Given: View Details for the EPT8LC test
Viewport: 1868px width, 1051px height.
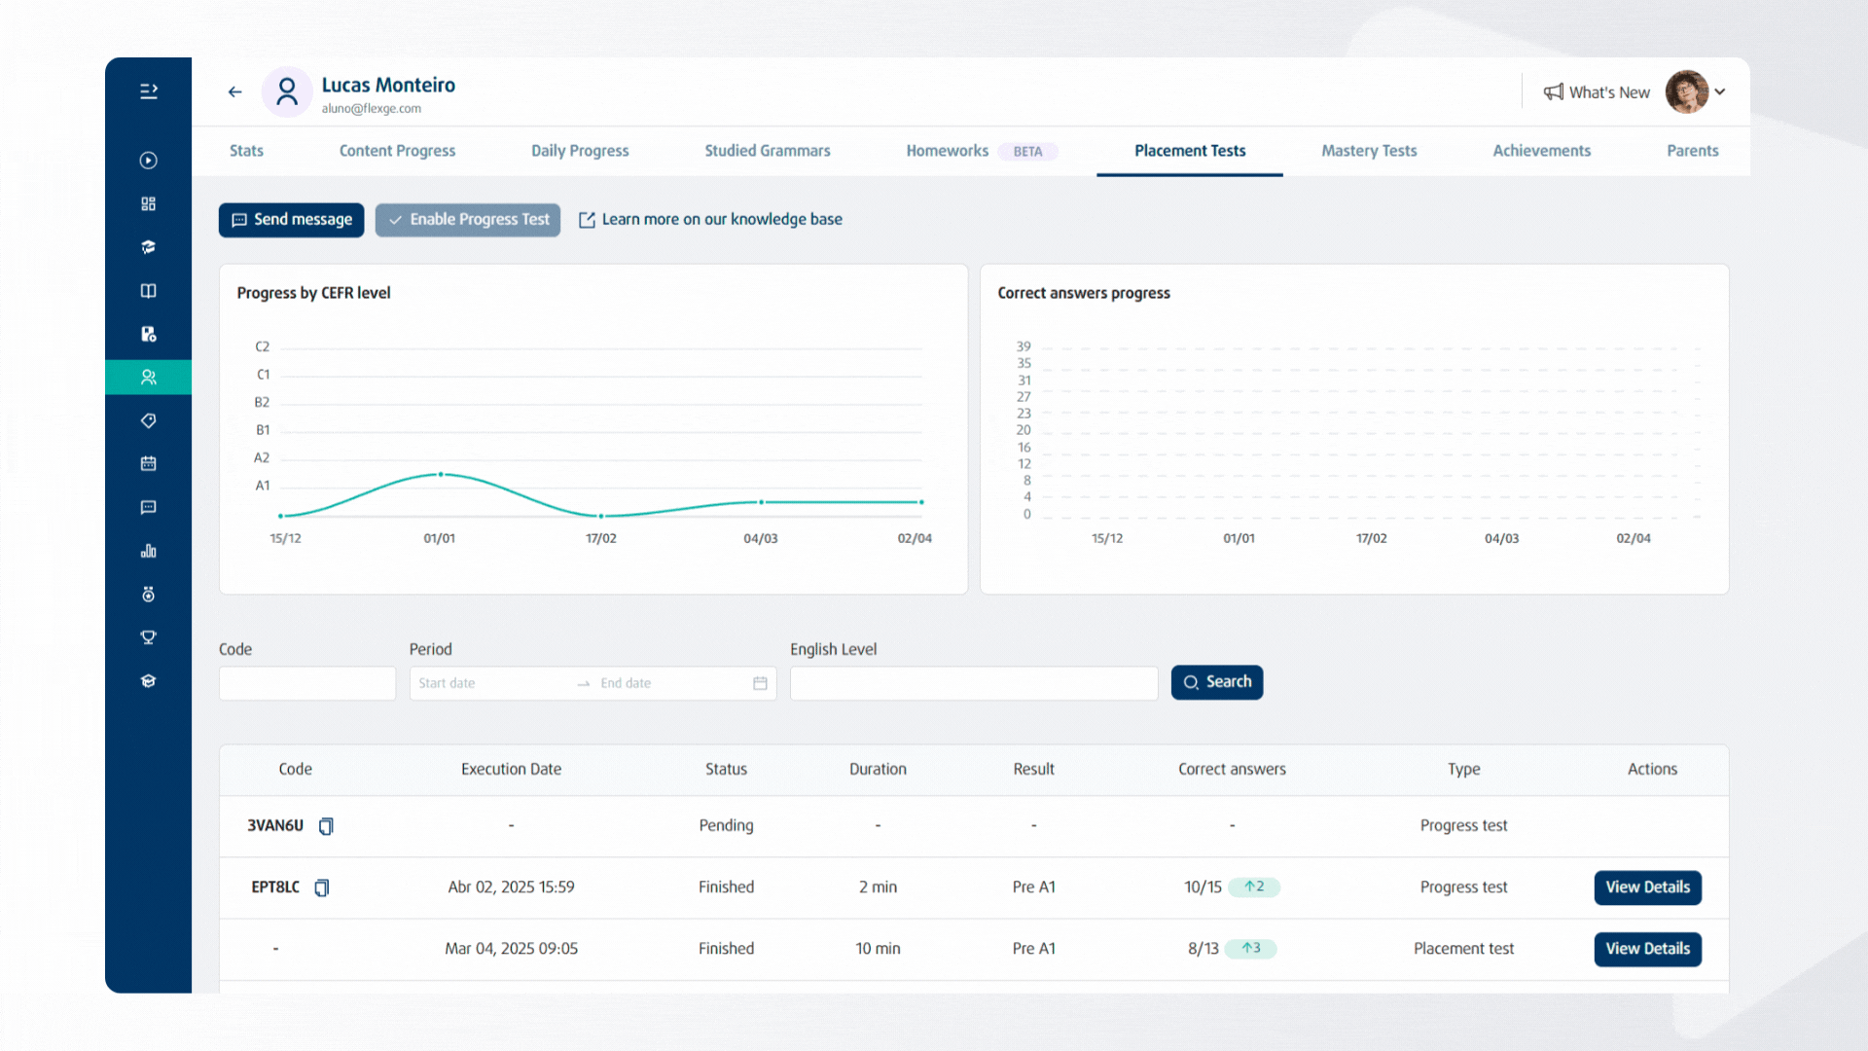Looking at the screenshot, I should click(x=1648, y=888).
